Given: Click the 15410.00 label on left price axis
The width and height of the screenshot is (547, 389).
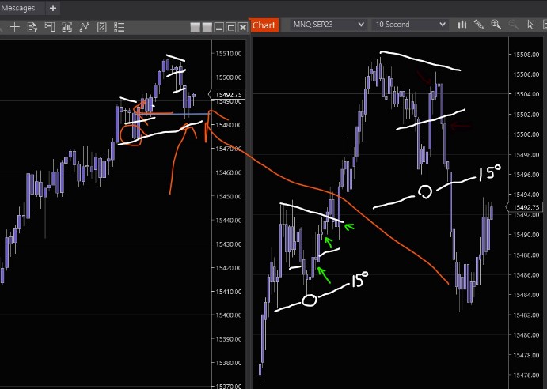Looking at the screenshot, I should point(229,292).
